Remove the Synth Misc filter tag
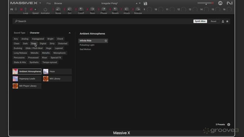 200,21
